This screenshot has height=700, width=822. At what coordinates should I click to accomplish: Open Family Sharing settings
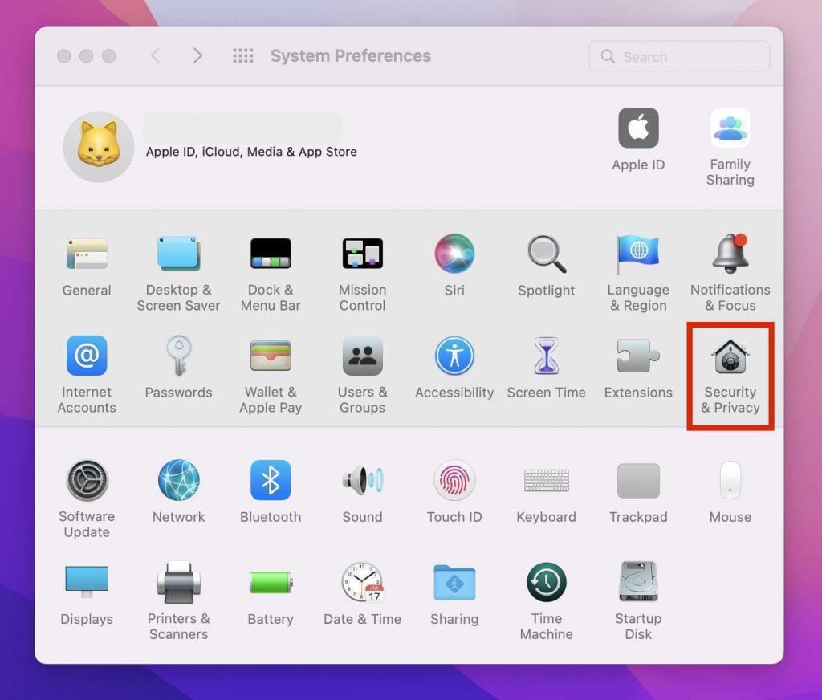730,129
